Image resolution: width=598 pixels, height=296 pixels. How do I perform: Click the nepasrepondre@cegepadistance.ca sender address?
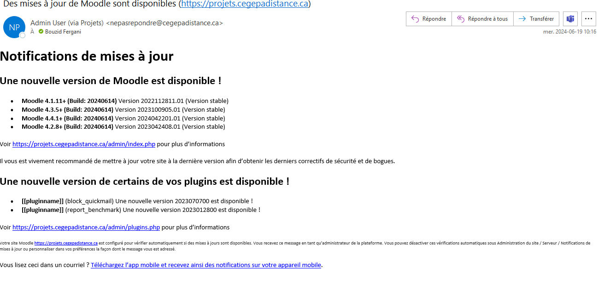click(164, 23)
